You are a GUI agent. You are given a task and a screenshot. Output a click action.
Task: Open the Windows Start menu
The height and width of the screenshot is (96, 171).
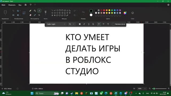[32, 93]
